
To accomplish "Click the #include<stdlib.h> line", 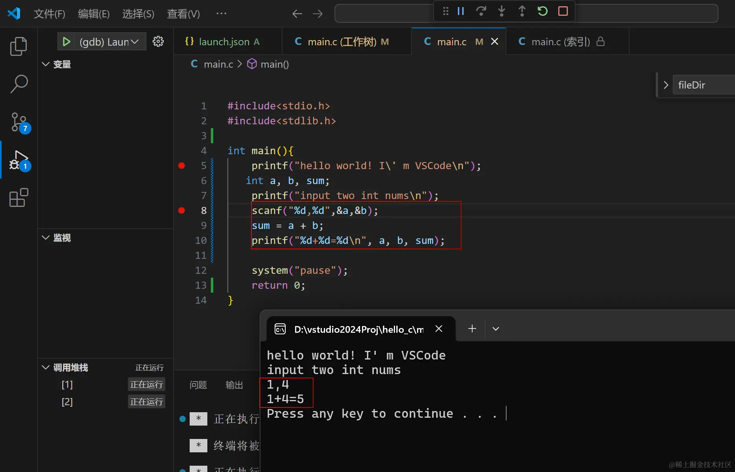I will coord(281,121).
